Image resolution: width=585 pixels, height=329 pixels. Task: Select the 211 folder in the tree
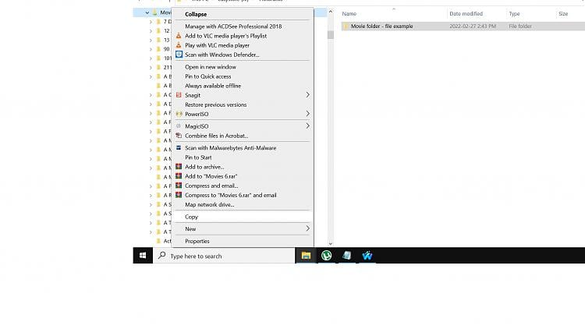[x=167, y=68]
